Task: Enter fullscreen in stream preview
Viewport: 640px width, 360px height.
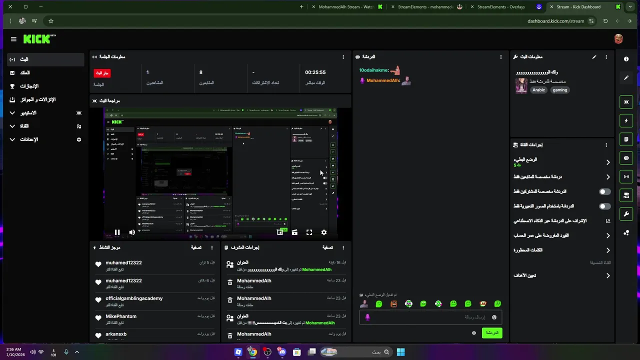Action: (309, 232)
